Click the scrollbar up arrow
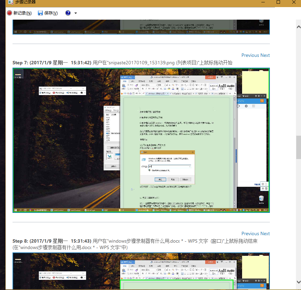 click(x=298, y=26)
